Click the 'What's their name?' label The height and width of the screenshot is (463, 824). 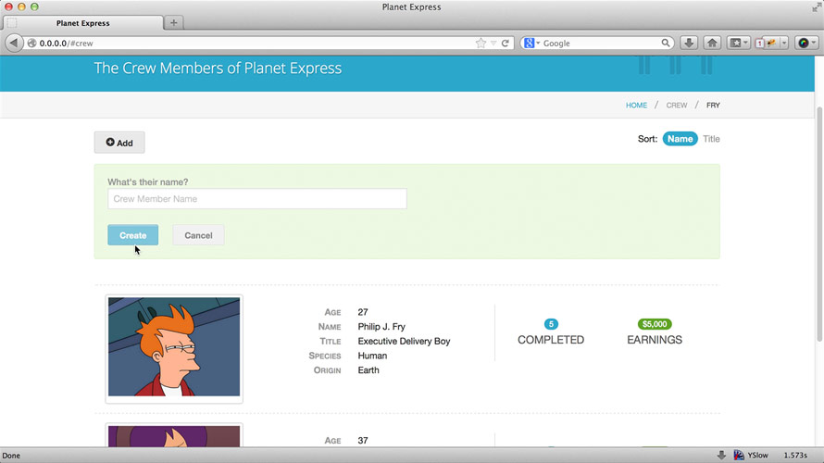pos(147,181)
